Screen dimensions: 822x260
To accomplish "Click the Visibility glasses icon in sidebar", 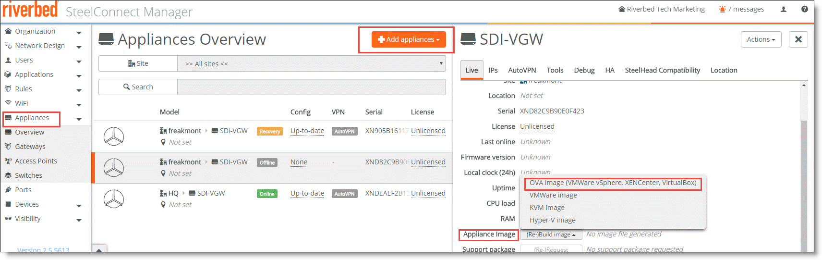I will (8, 219).
